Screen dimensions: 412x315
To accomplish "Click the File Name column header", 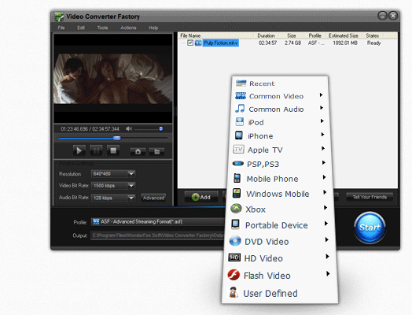I will 216,35.
